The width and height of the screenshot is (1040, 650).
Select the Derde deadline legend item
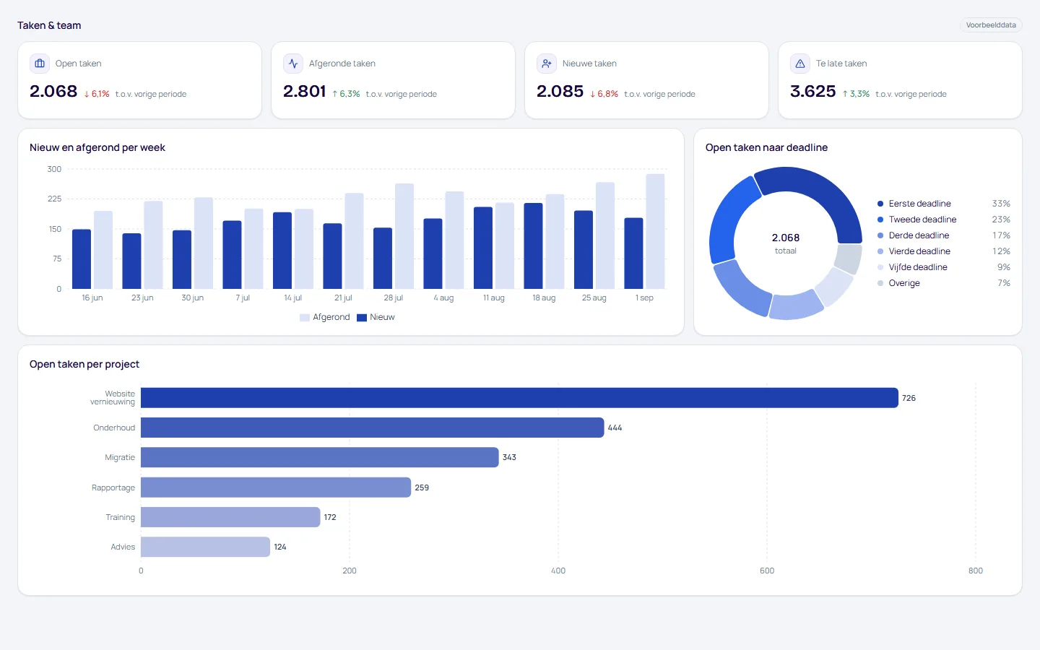[943, 235]
